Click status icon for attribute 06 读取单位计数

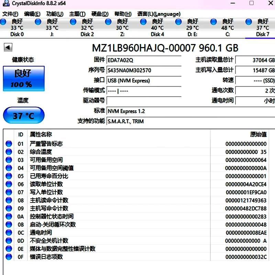click(9, 184)
